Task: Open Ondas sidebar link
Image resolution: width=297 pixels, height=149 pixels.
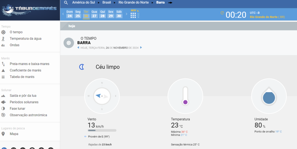Action: coord(15,45)
